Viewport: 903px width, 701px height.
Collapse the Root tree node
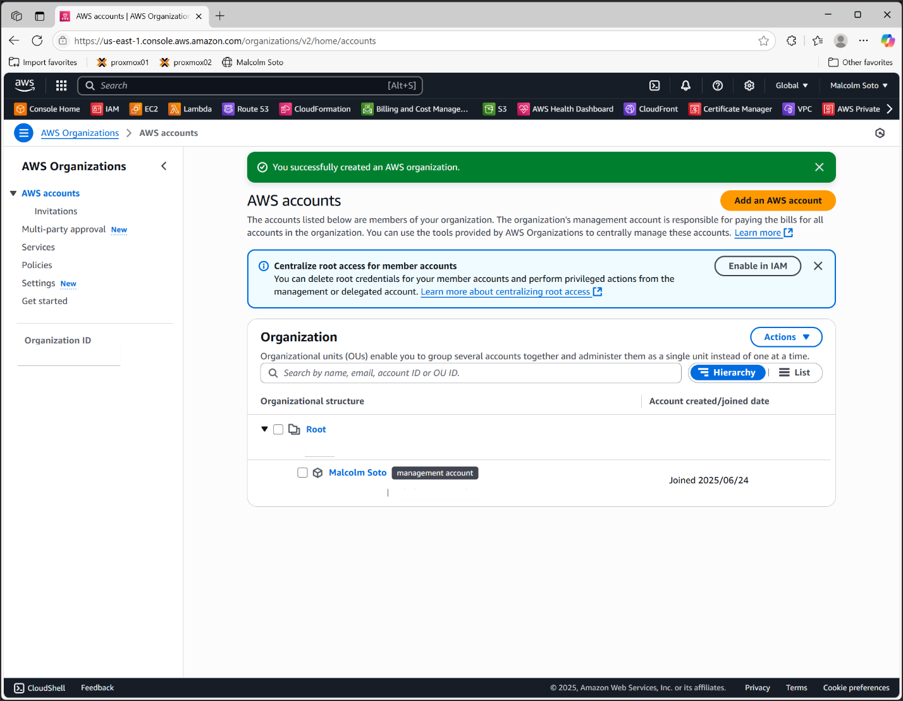point(264,429)
